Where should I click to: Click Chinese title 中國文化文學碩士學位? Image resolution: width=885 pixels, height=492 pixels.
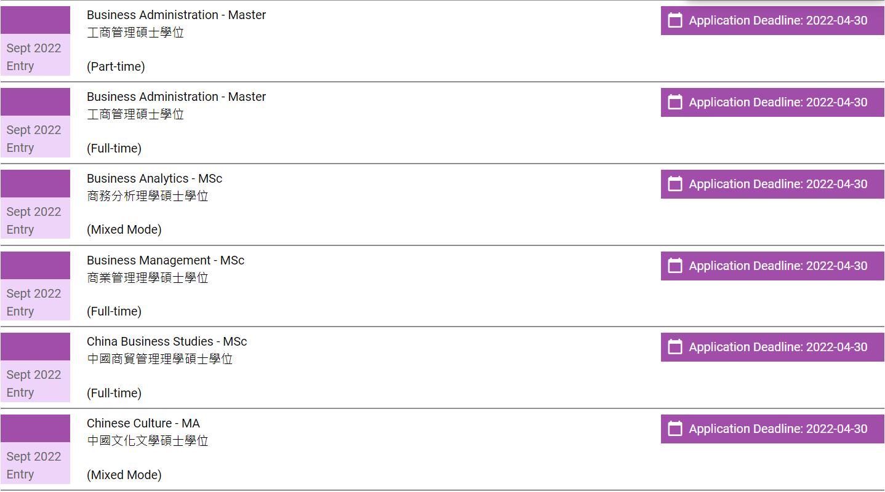coord(148,441)
